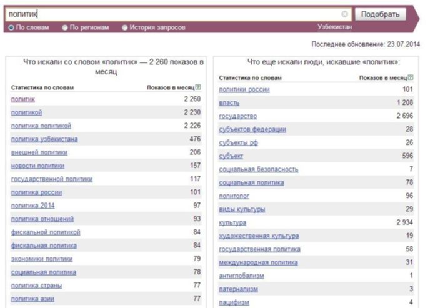Image resolution: width=430 pixels, height=308 pixels.
Task: Click help icon in right table header
Action: [411, 77]
